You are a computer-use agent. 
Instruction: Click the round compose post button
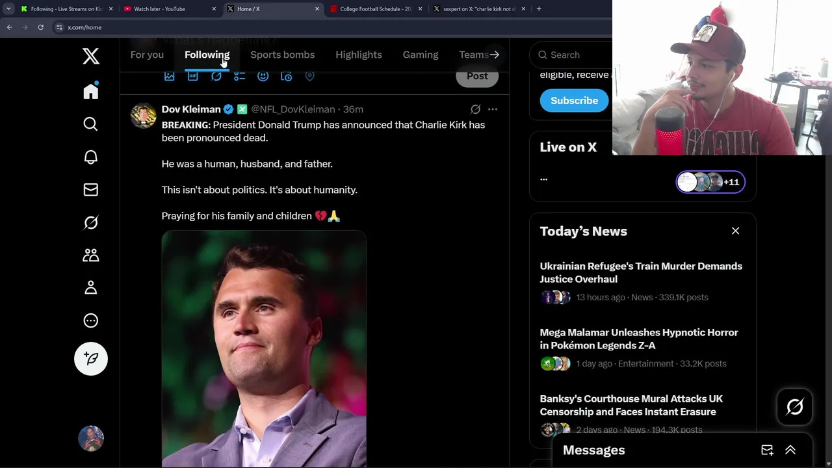click(x=91, y=359)
